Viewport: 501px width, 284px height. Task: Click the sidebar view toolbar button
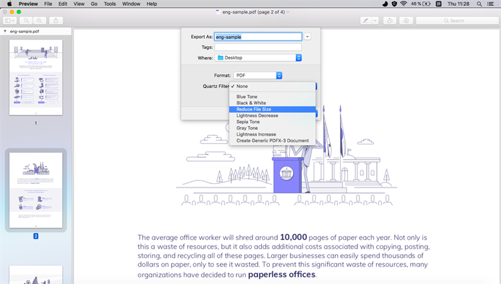9,21
